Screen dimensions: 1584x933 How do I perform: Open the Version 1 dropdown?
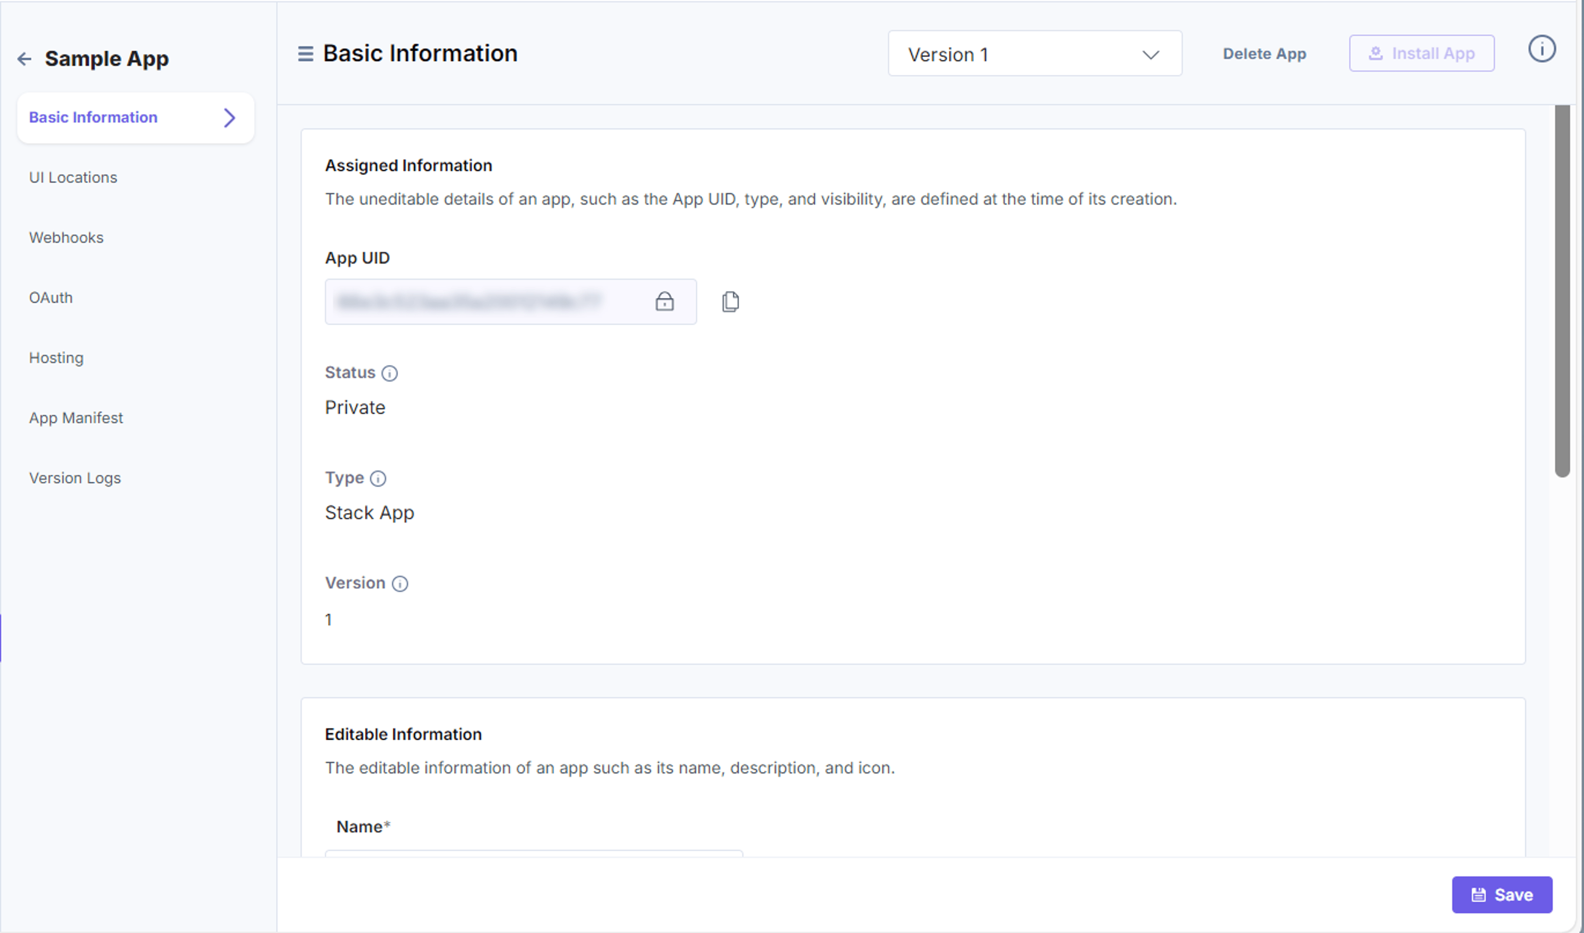click(x=1035, y=54)
